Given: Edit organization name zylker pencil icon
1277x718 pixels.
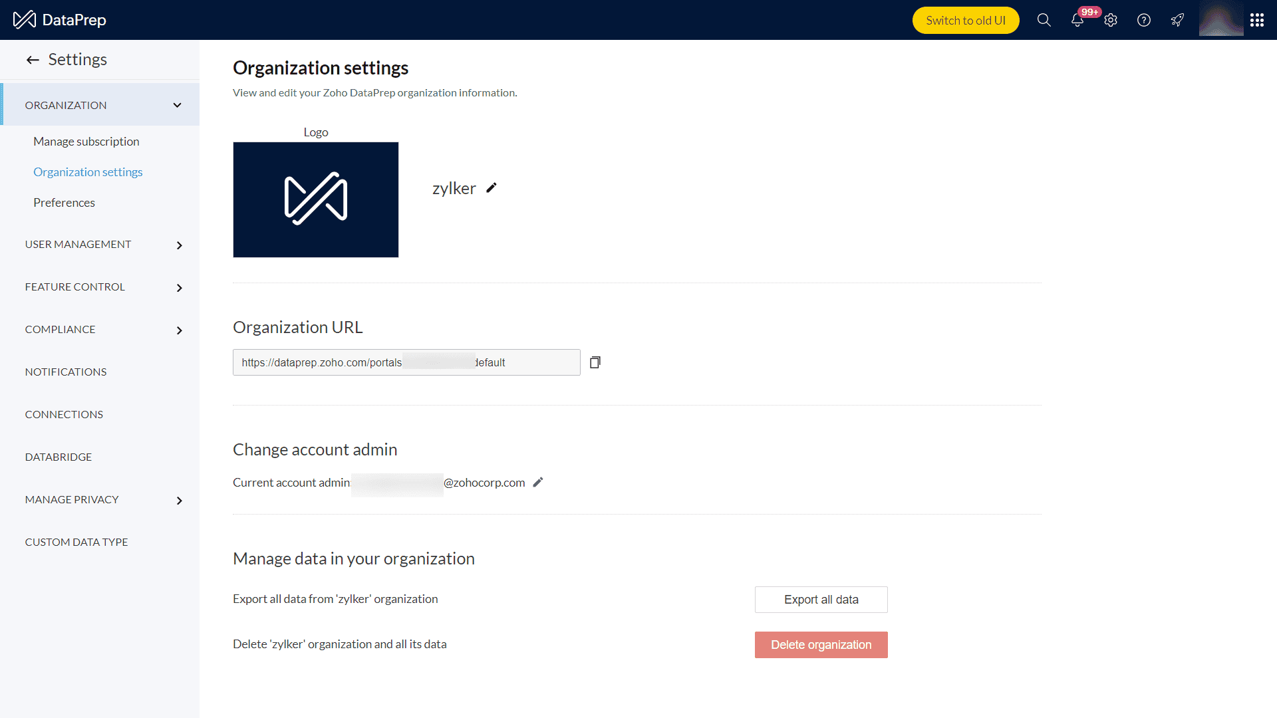Looking at the screenshot, I should 492,188.
